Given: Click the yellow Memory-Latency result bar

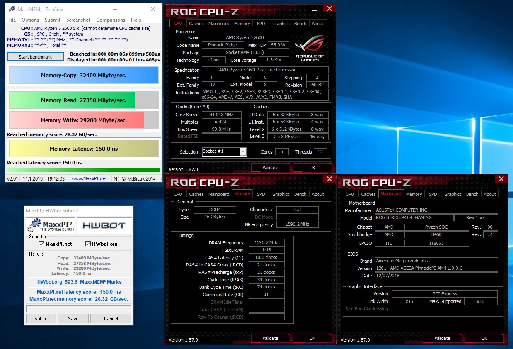Looking at the screenshot, I should [84, 149].
